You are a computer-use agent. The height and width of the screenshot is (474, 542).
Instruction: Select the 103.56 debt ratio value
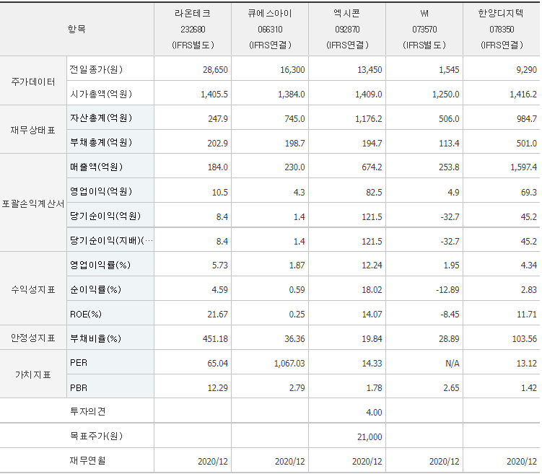point(525,339)
